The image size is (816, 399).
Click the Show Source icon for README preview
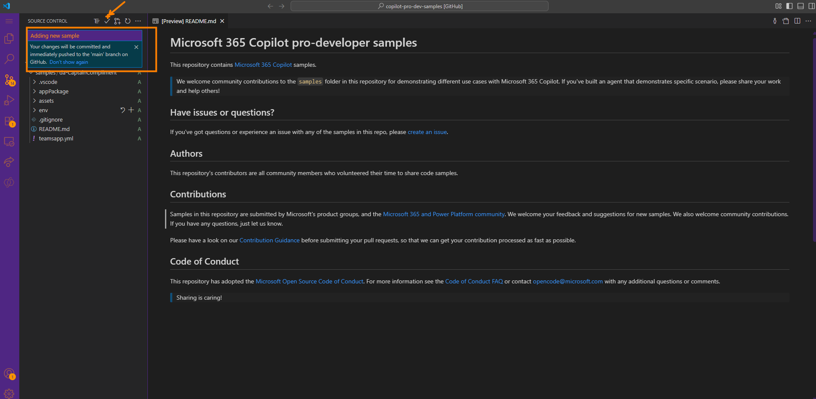pos(786,21)
